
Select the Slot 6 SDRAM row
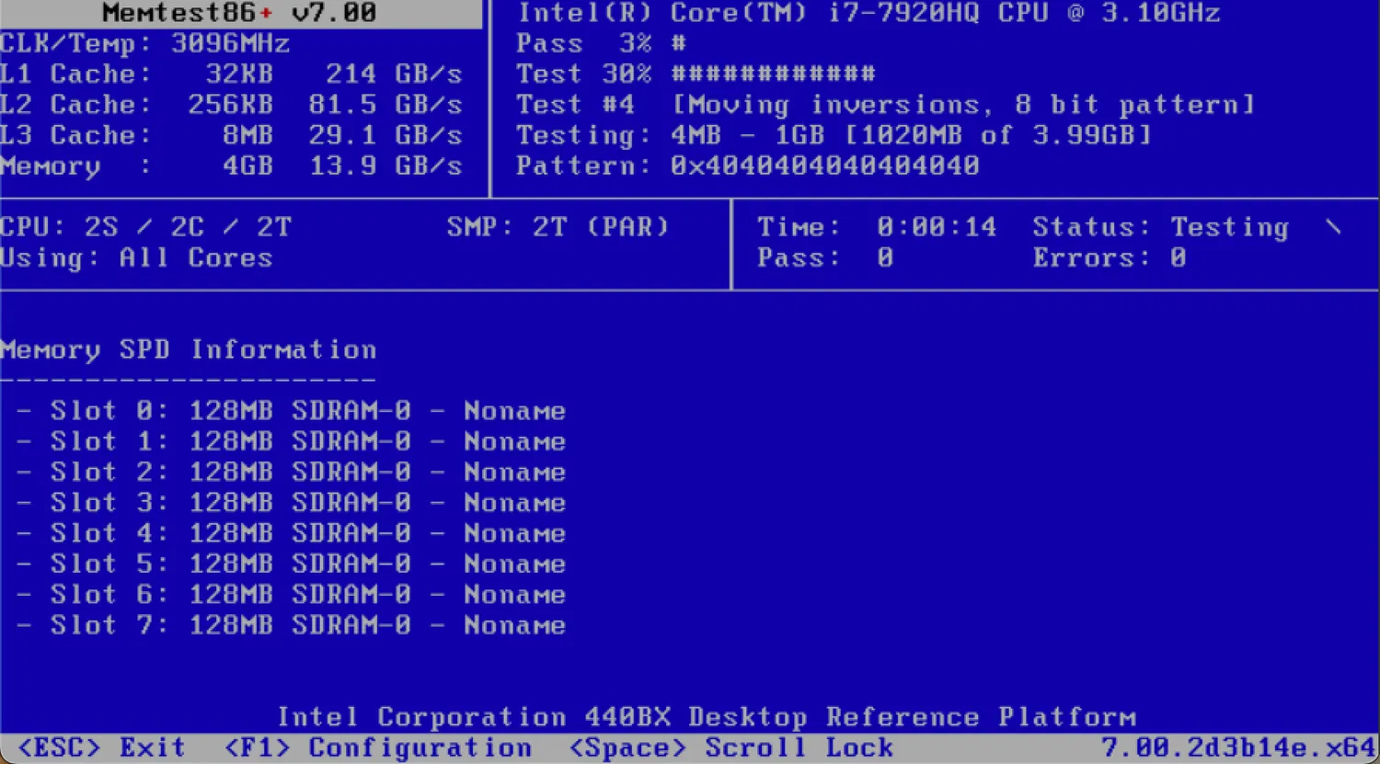(291, 595)
